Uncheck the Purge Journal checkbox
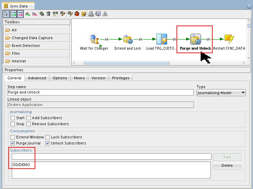 tap(12, 143)
